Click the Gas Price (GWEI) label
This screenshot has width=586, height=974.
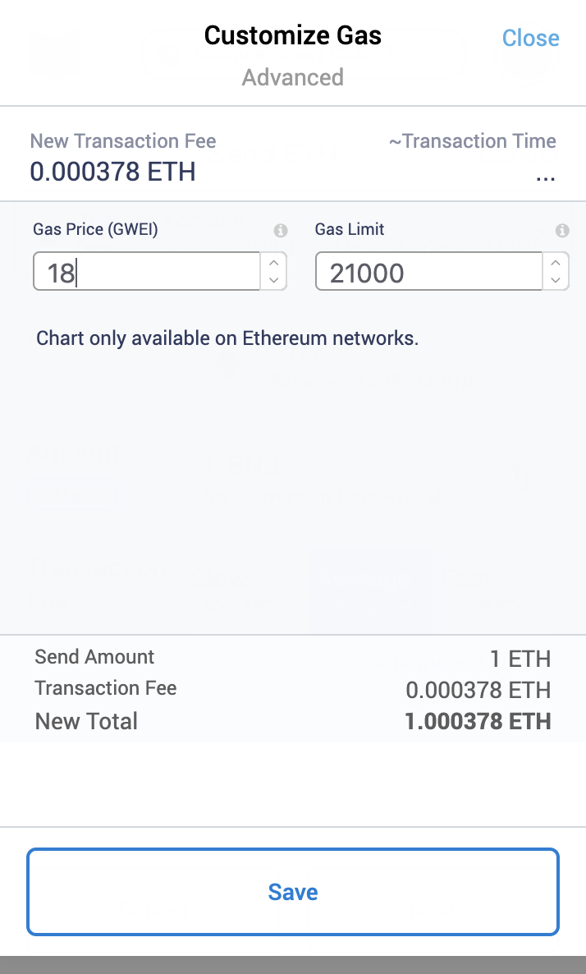95,230
